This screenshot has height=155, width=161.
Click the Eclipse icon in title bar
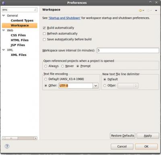click(4, 3)
